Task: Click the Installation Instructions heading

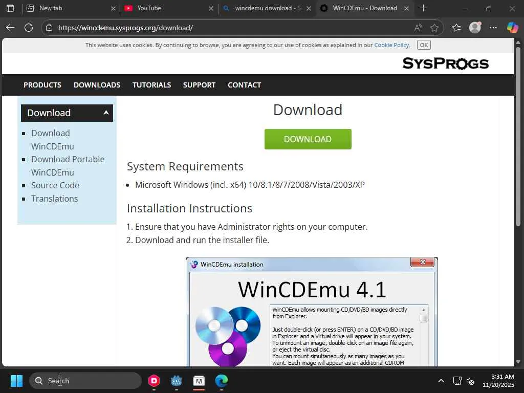Action: (x=189, y=208)
